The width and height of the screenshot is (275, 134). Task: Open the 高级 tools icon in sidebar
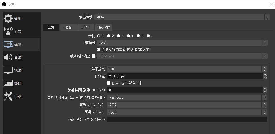click(x=8, y=96)
